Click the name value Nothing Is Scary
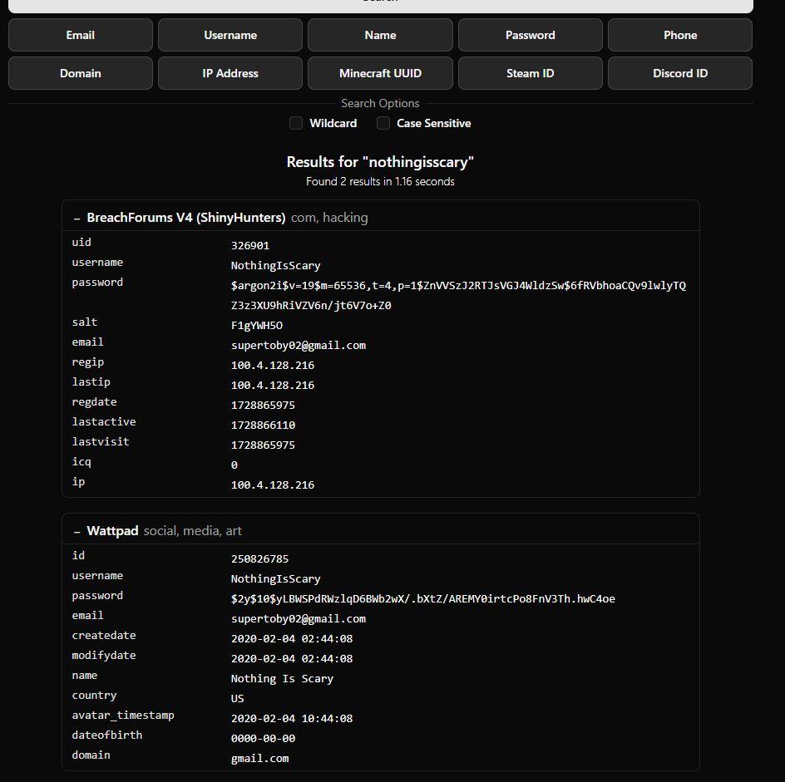785x782 pixels. 283,679
